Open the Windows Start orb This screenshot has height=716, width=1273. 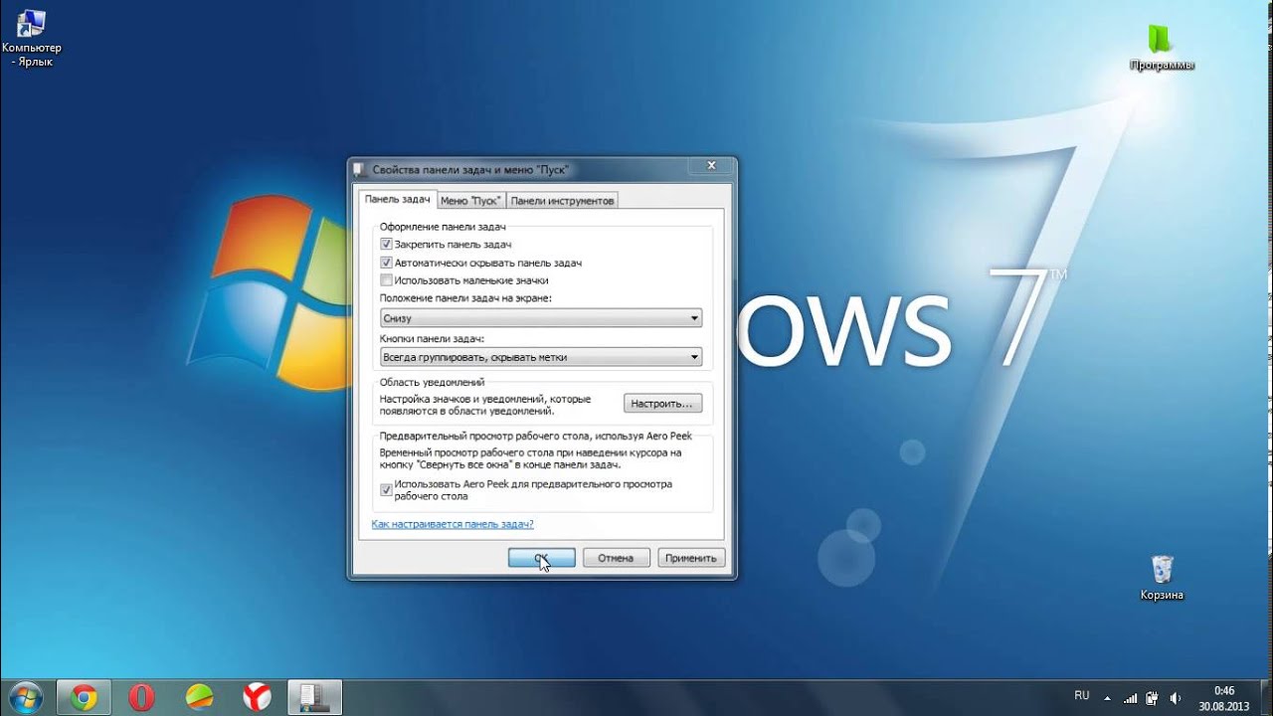pyautogui.click(x=24, y=697)
